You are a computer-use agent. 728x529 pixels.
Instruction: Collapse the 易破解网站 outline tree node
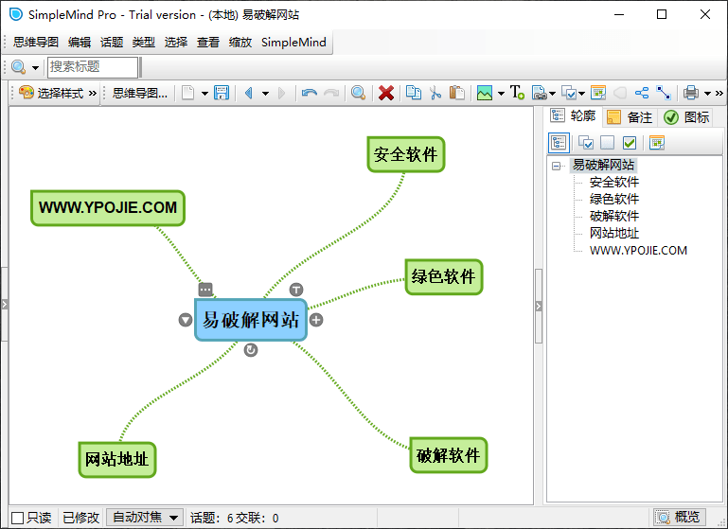(556, 166)
